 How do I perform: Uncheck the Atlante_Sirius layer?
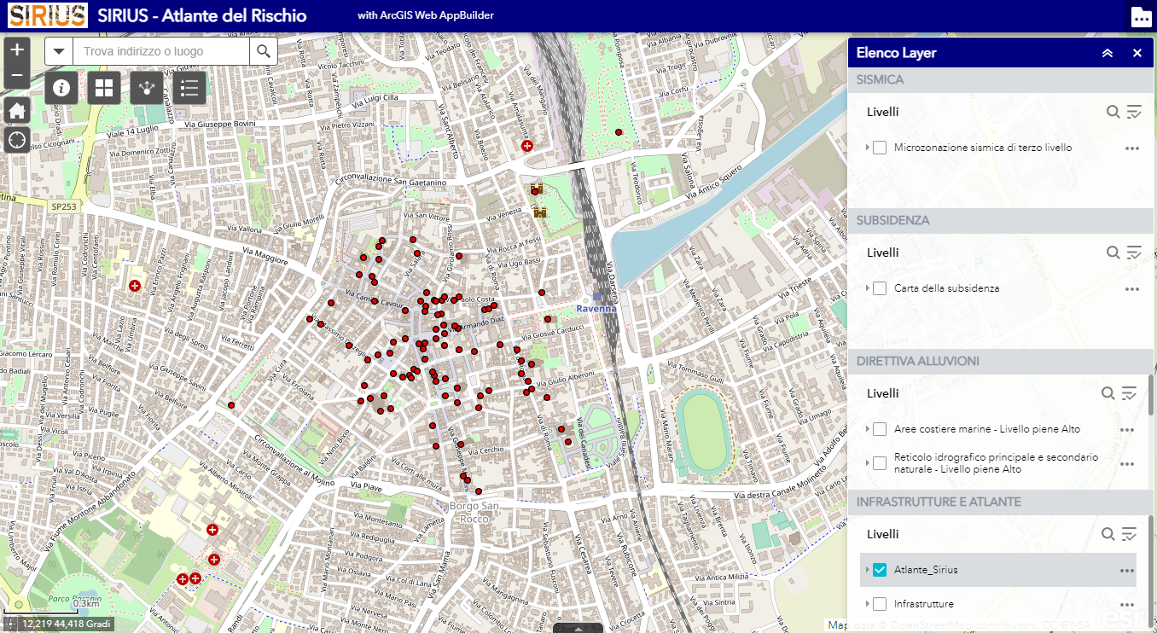880,570
